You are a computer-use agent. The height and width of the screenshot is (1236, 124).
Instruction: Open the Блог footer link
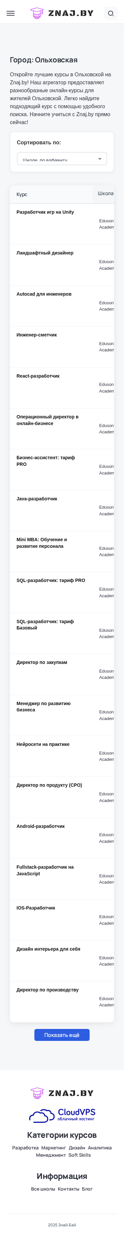[87, 1189]
